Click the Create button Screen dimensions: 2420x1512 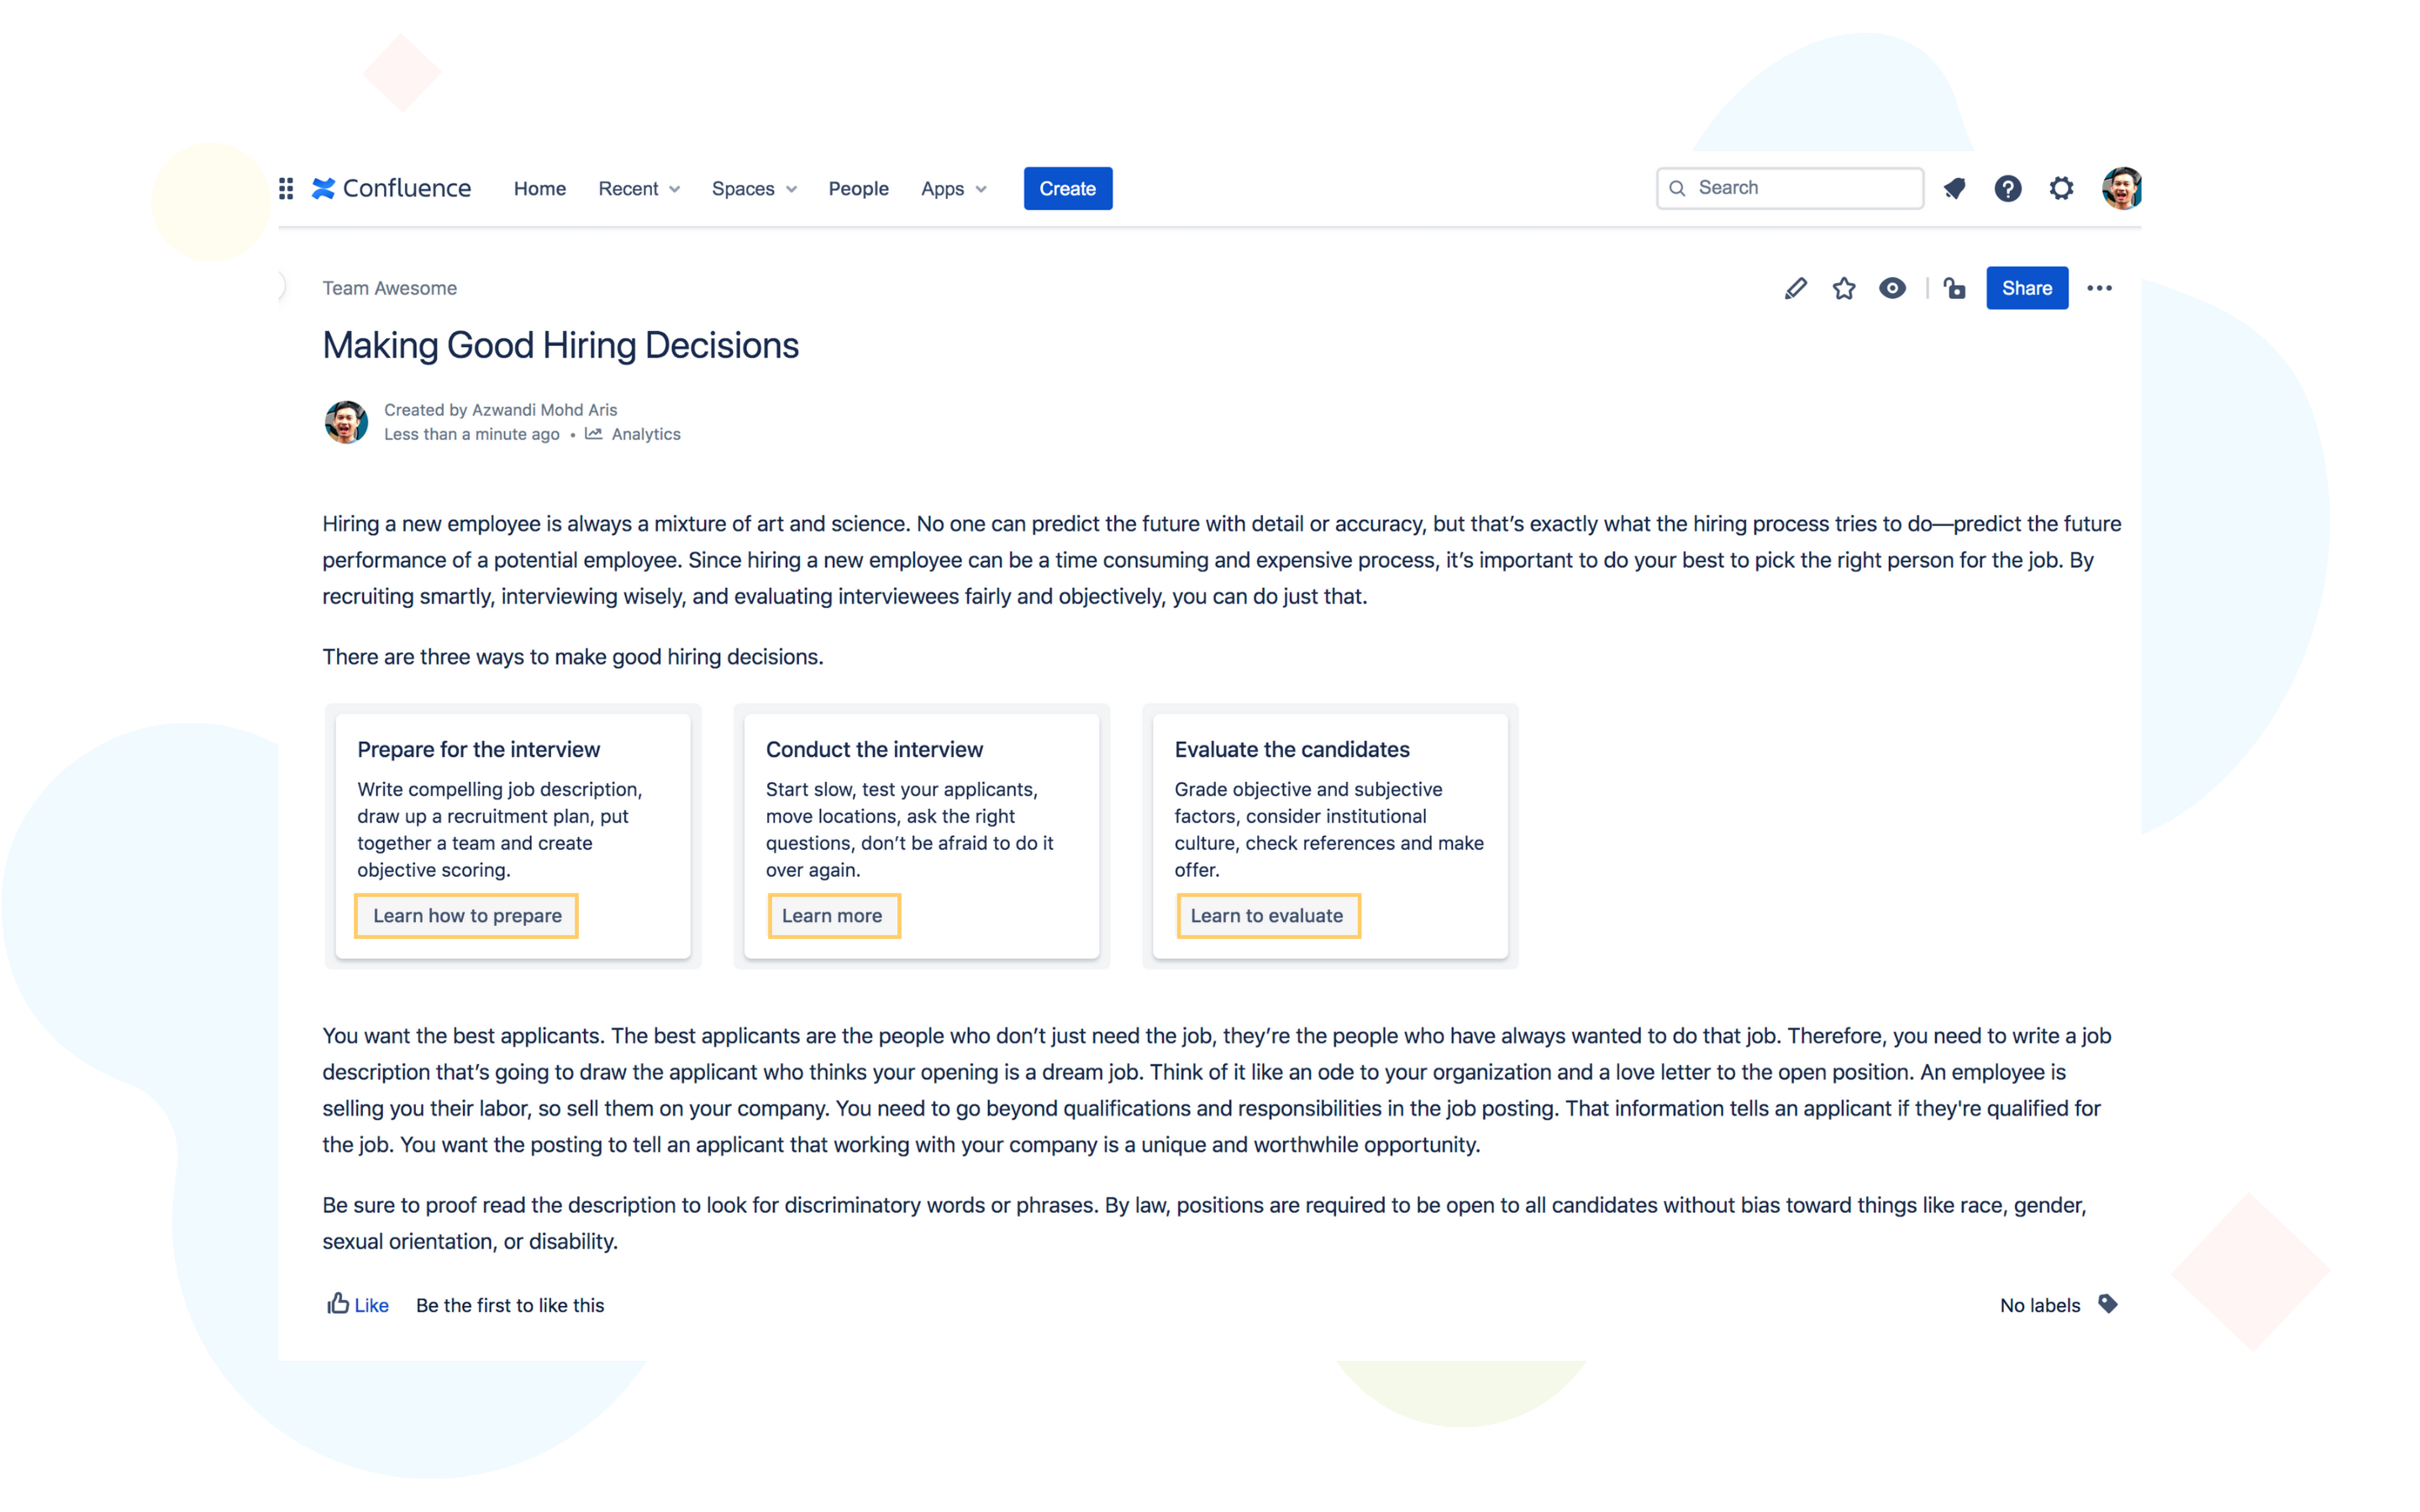[1067, 188]
